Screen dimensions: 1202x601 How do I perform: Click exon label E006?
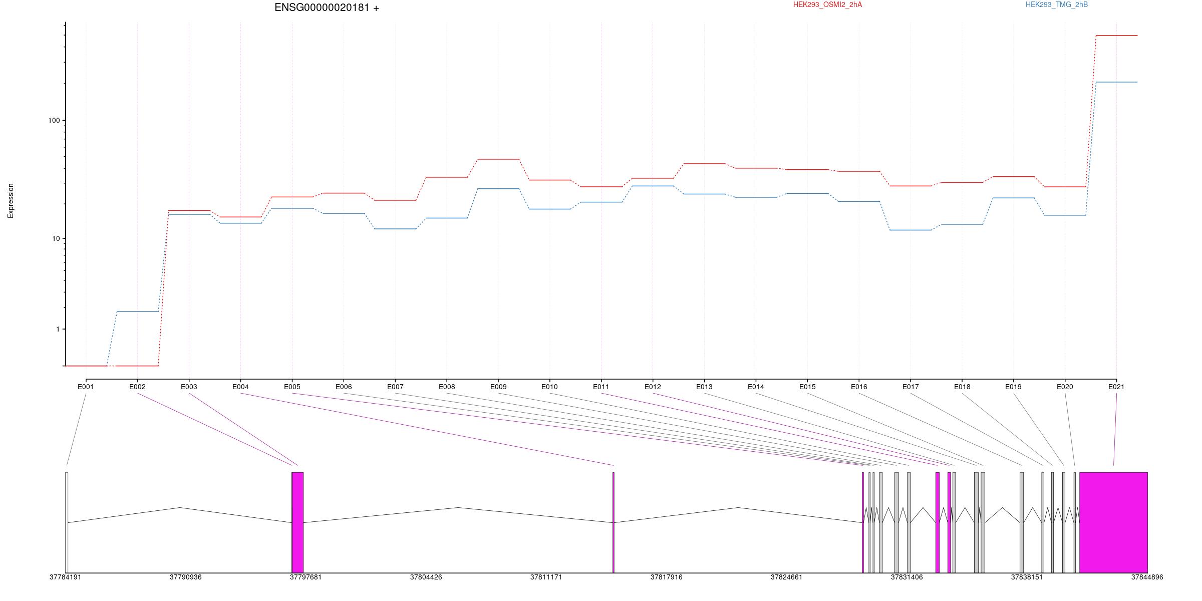pos(344,387)
